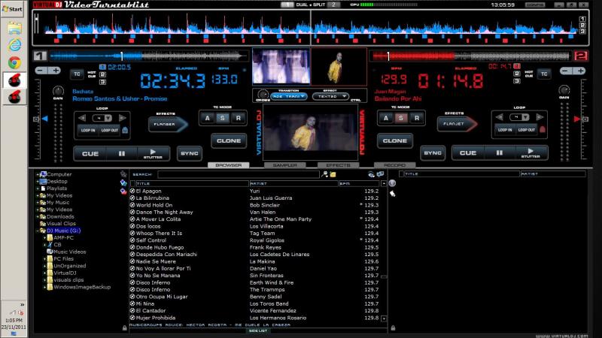Click deck 1 pitch plus button
The width and height of the screenshot is (602, 338).
coord(54,71)
